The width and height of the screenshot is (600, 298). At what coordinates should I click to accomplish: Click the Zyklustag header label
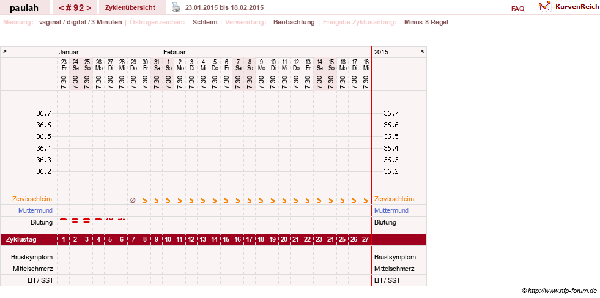coord(21,240)
